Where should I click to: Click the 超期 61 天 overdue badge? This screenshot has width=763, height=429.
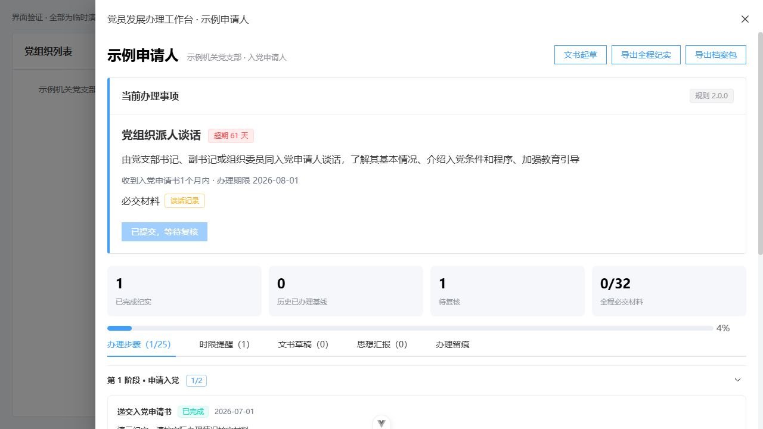pyautogui.click(x=231, y=136)
